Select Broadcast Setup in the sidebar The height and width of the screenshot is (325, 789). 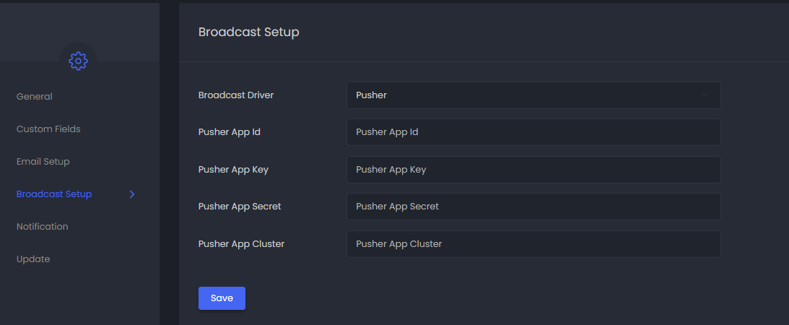(x=54, y=194)
